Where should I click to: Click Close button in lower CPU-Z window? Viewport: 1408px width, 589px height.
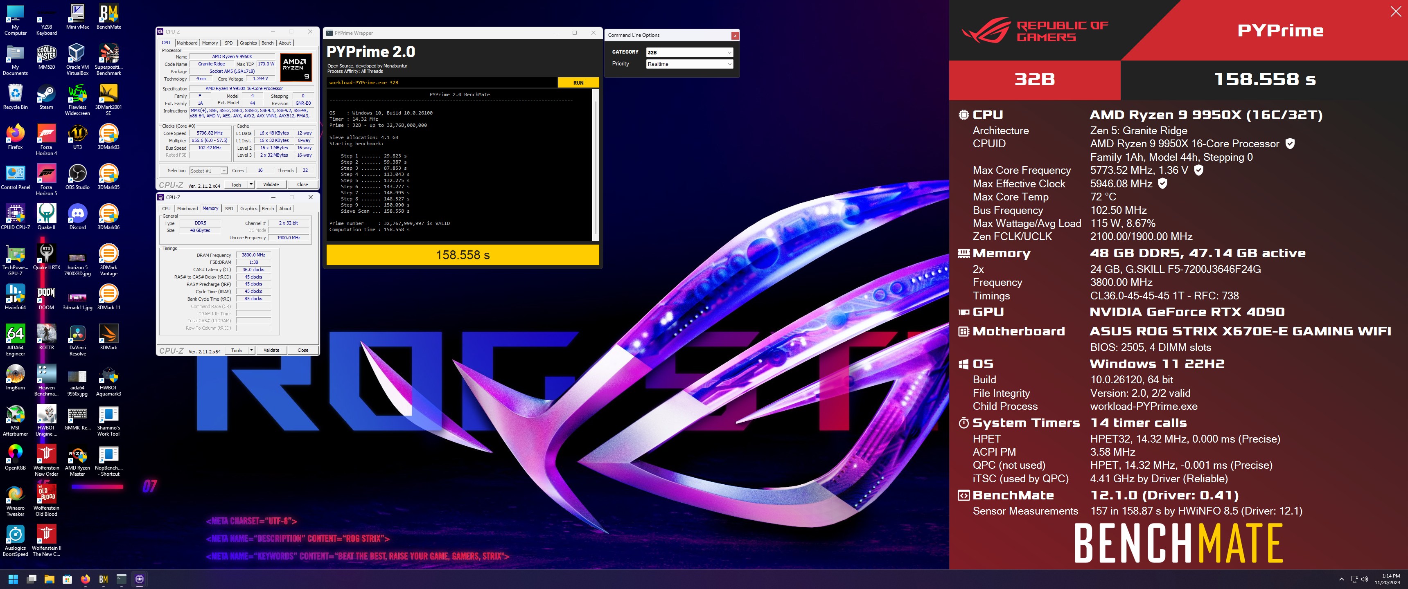click(303, 350)
